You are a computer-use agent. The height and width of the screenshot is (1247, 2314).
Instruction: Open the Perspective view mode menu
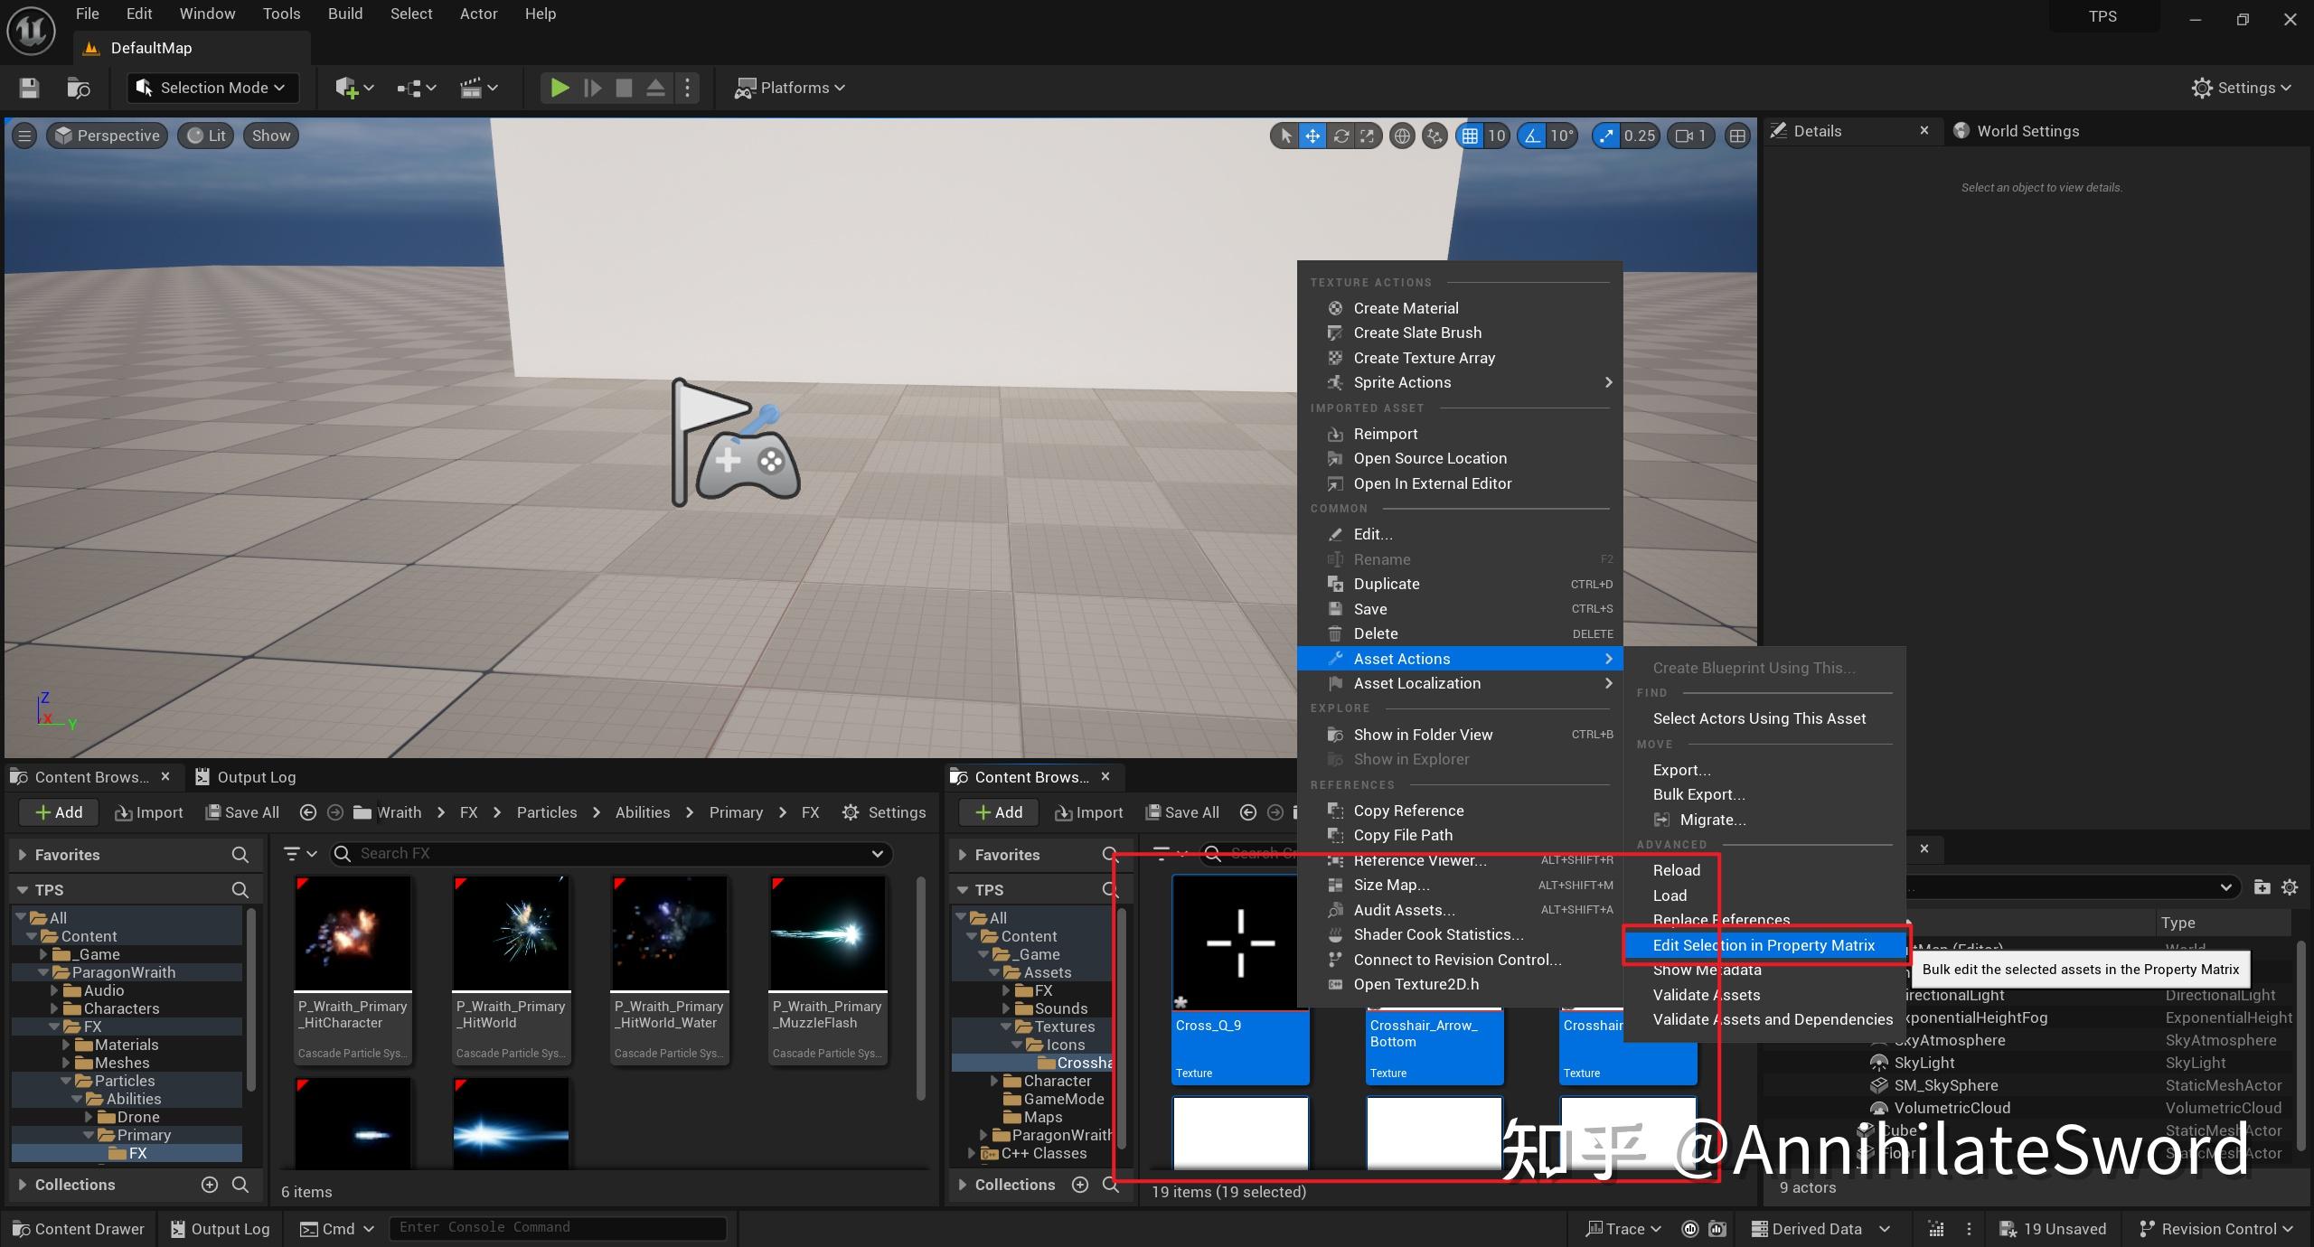[108, 136]
